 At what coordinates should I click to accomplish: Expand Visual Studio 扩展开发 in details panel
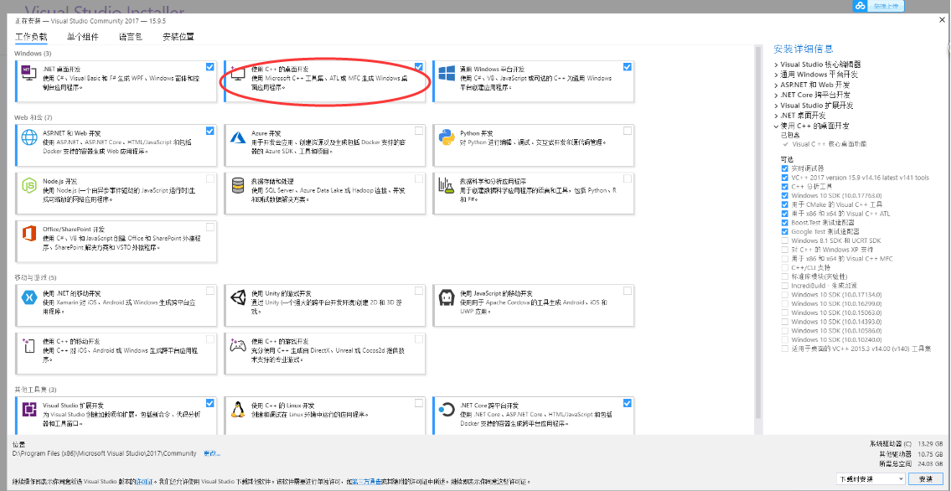point(776,106)
